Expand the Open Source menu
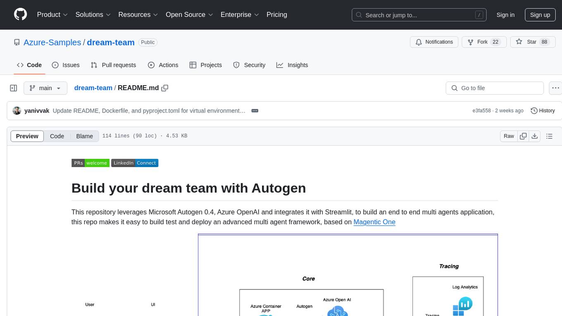562x316 pixels. tap(189, 14)
